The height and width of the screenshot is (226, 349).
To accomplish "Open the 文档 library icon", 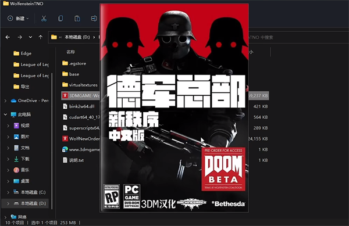I will coord(16,148).
